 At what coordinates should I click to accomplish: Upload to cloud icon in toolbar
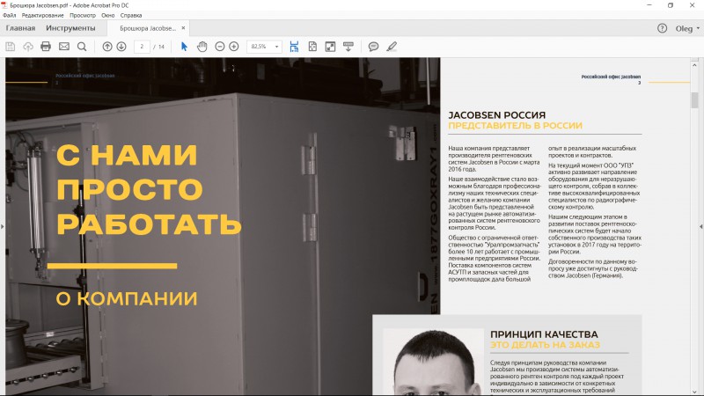point(28,47)
